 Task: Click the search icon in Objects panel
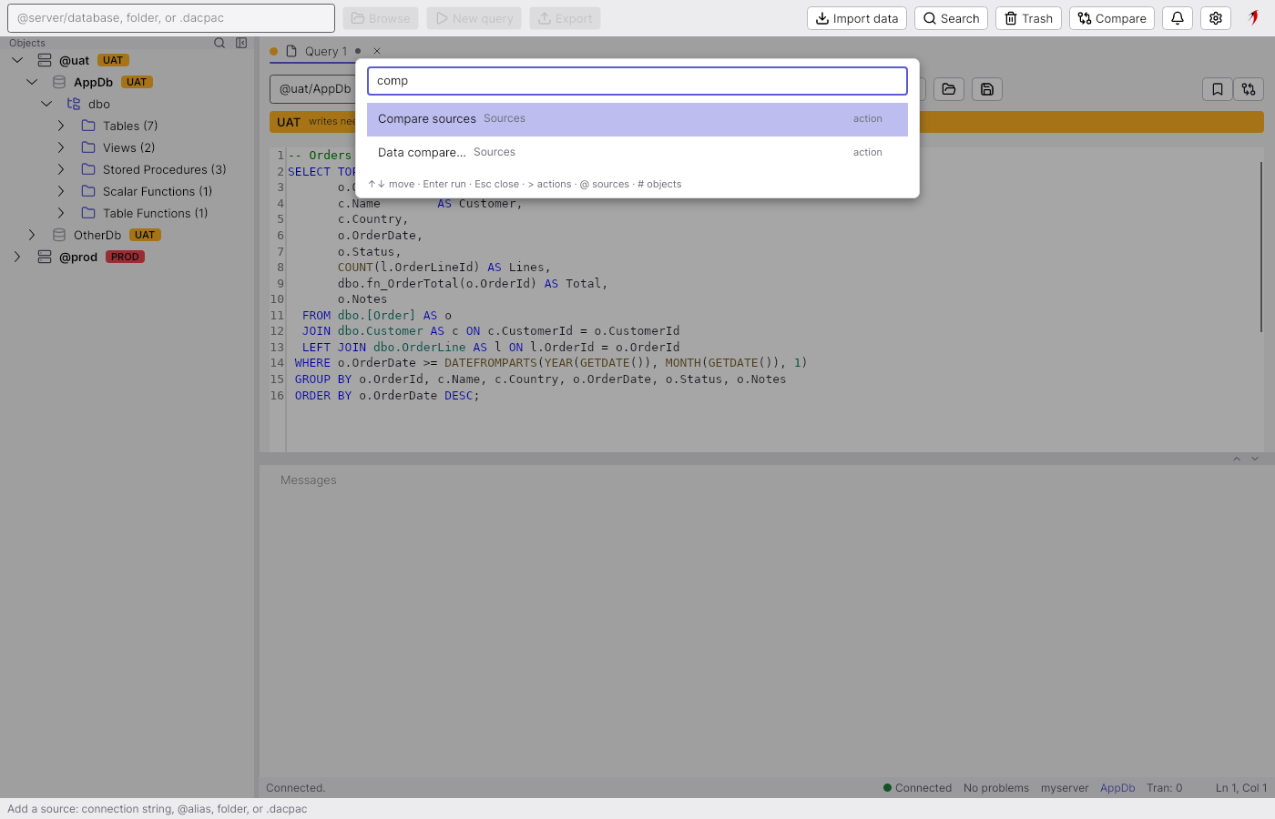[x=219, y=43]
